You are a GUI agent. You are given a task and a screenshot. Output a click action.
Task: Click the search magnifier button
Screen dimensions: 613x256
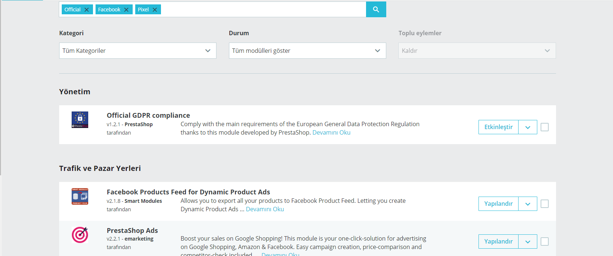(x=376, y=9)
